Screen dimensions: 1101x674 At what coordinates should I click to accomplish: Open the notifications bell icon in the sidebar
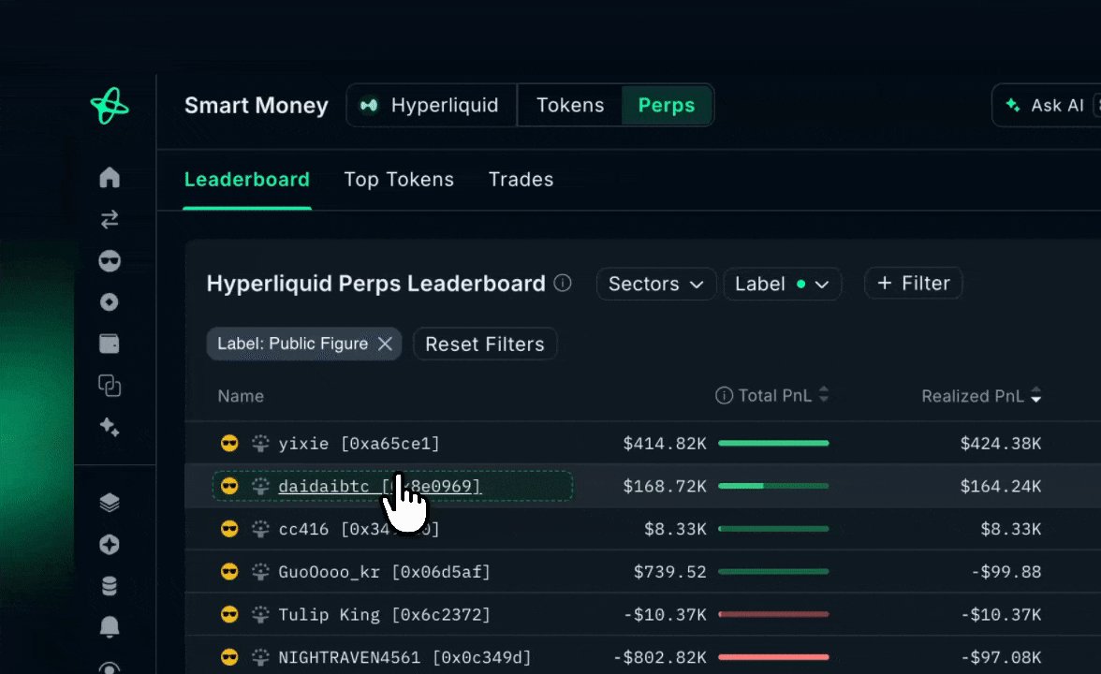click(110, 627)
